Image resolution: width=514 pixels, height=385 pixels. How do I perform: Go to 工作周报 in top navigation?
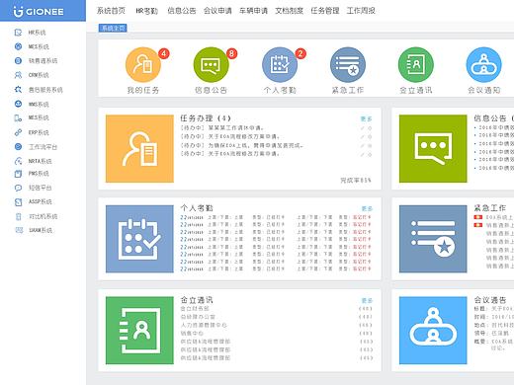361,11
